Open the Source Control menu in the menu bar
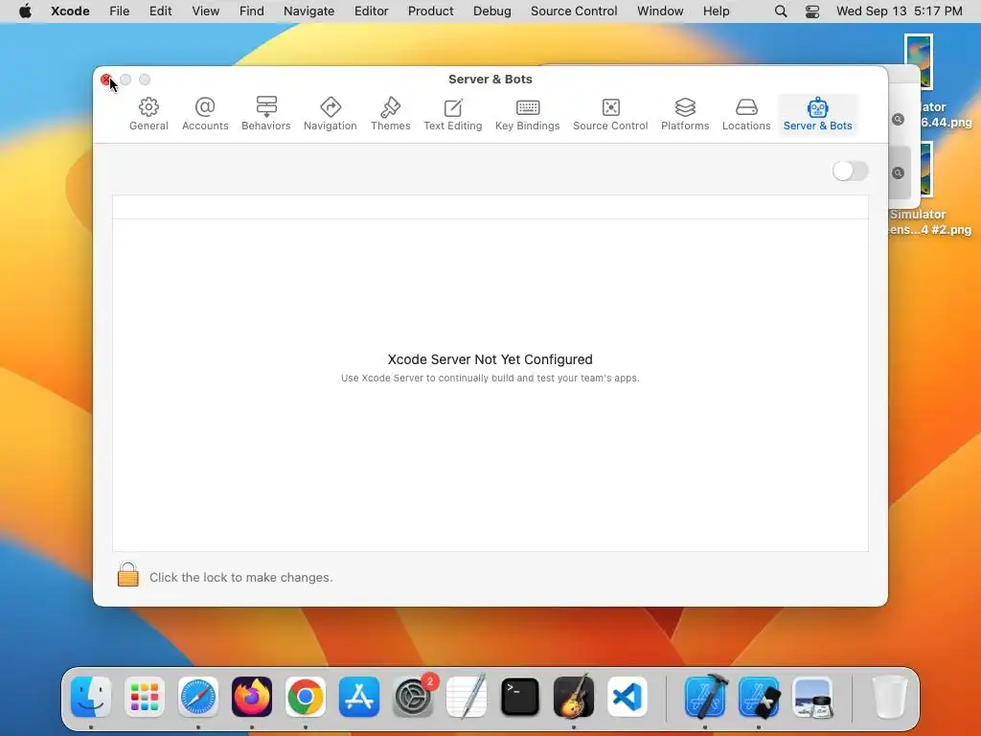The height and width of the screenshot is (736, 981). [x=574, y=11]
